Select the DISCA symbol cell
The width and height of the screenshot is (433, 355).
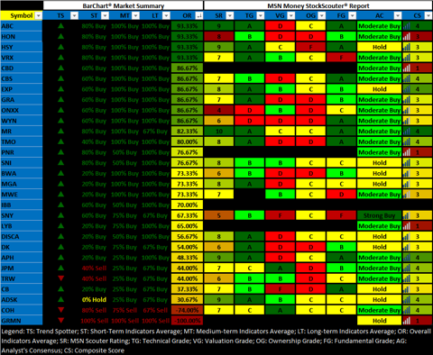tap(22, 236)
